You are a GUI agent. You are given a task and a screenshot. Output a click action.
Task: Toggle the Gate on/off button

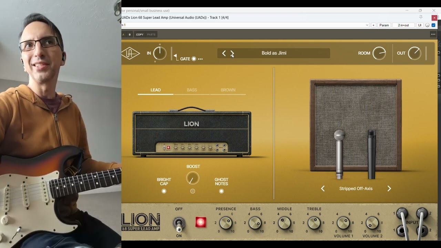tap(194, 59)
